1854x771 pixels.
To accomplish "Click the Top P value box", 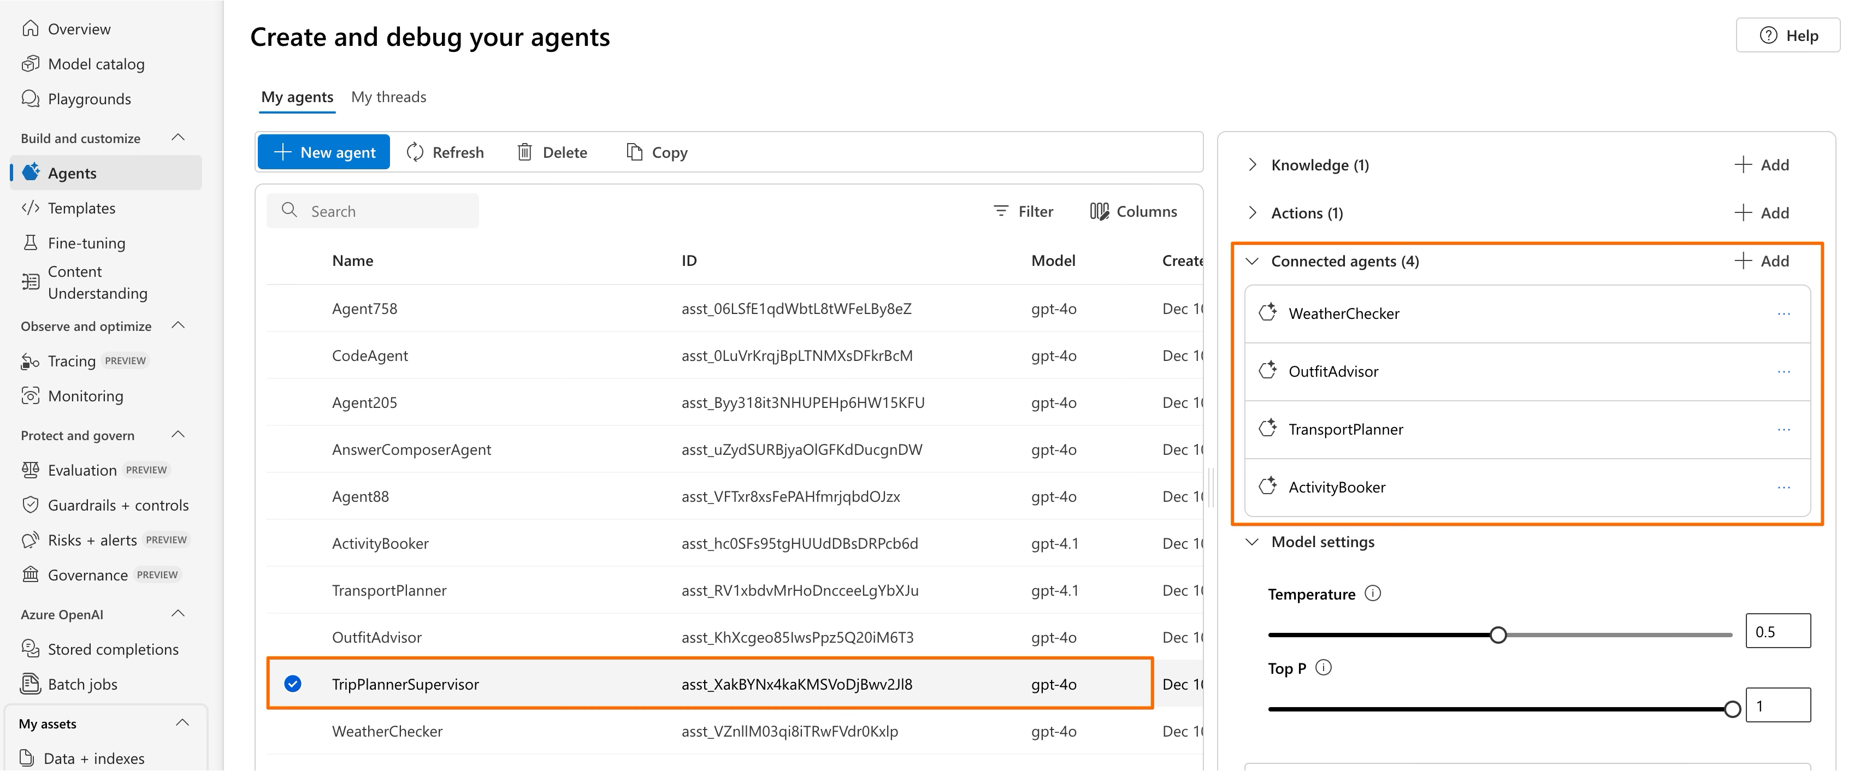I will [1778, 705].
